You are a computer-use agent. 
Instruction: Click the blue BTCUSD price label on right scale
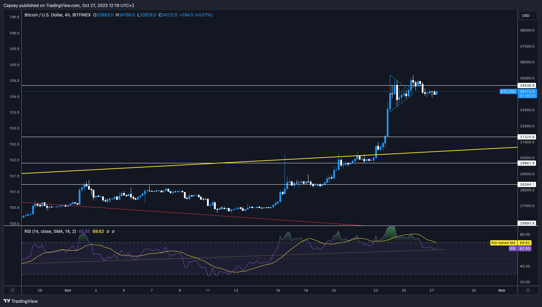click(508, 91)
